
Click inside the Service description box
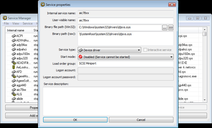[x=108, y=101]
